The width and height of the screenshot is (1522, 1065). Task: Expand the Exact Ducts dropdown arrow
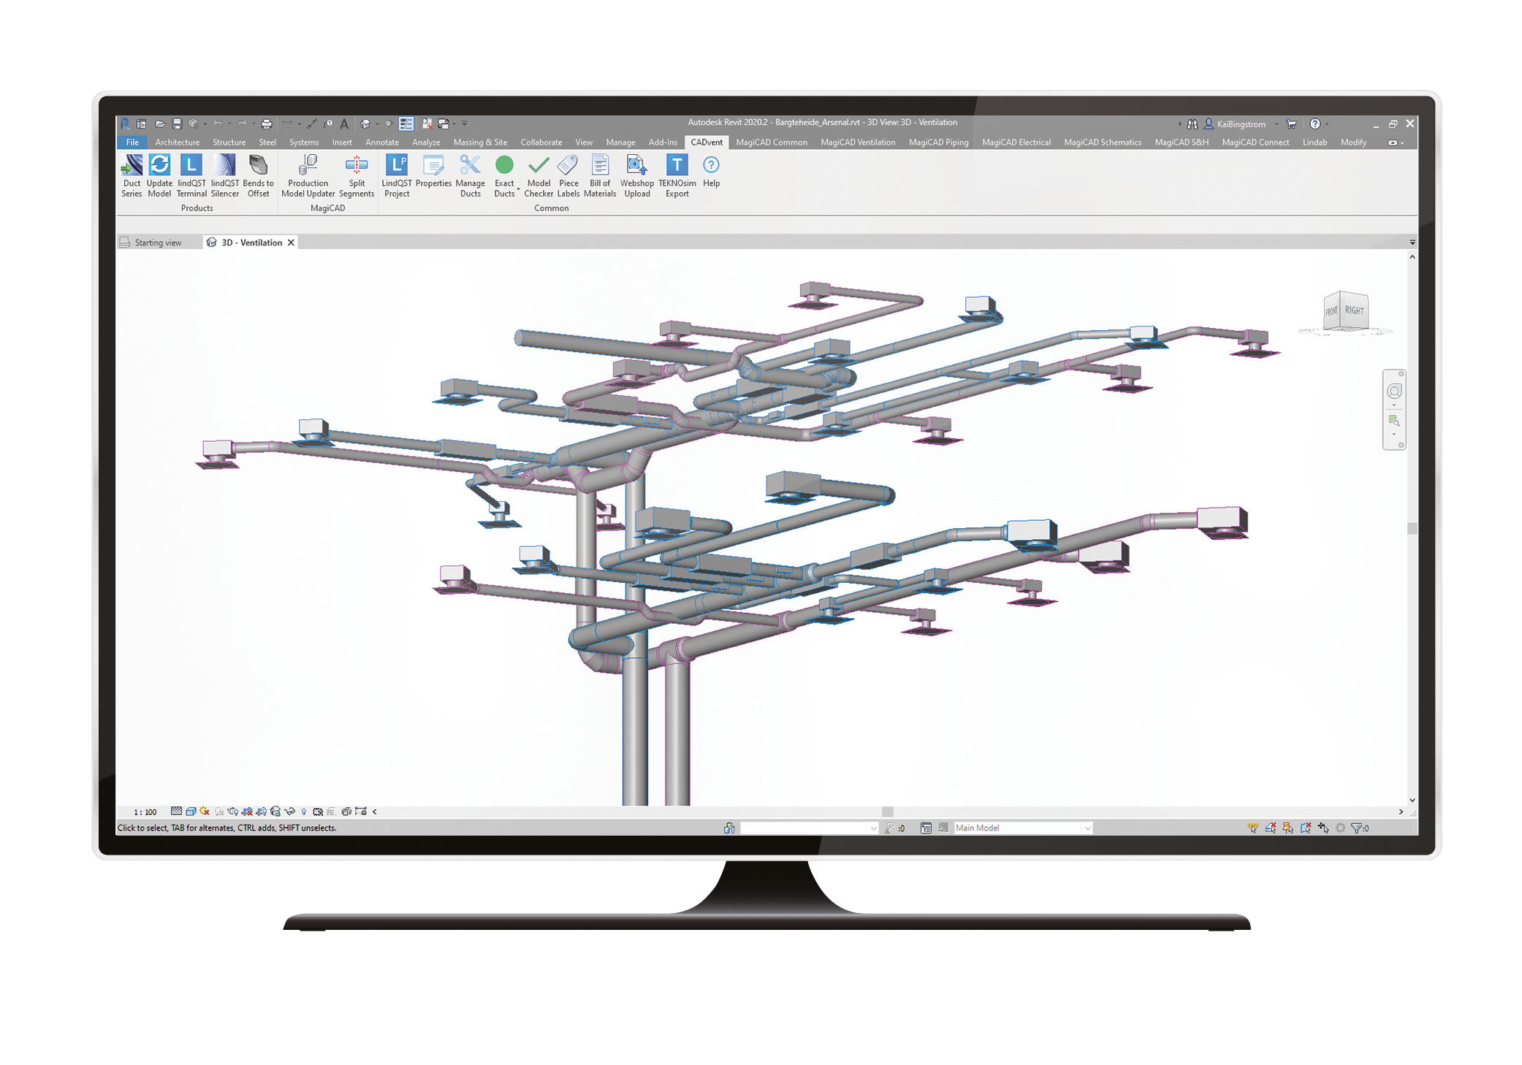[x=518, y=190]
